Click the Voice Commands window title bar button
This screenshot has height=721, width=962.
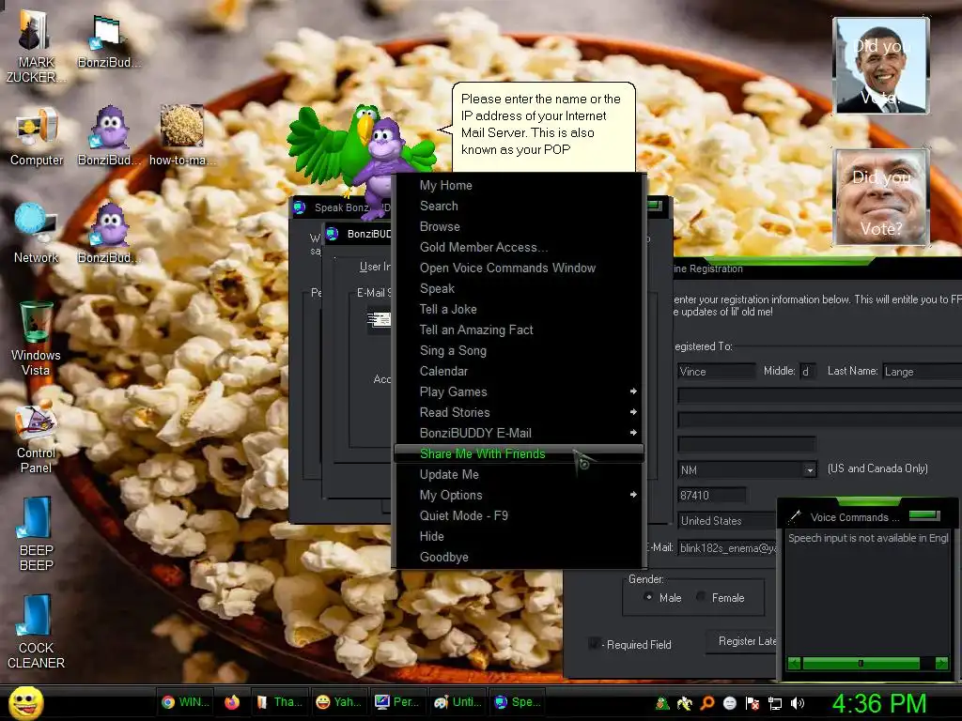click(924, 515)
